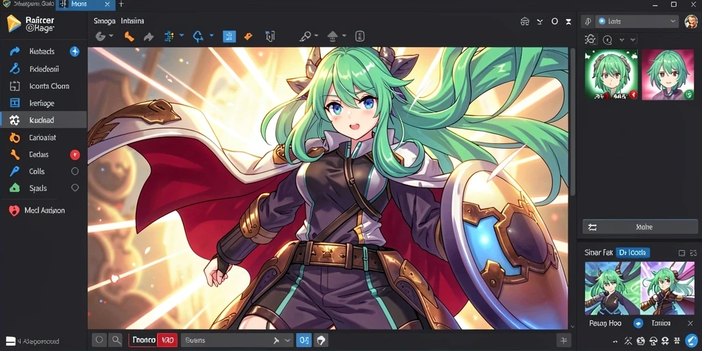Click the canvas vertical scrollbar
The image size is (702, 351).
click(572, 121)
